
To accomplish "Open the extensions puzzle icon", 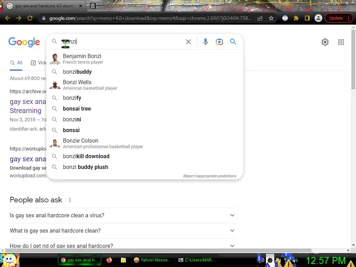I will (296, 18).
